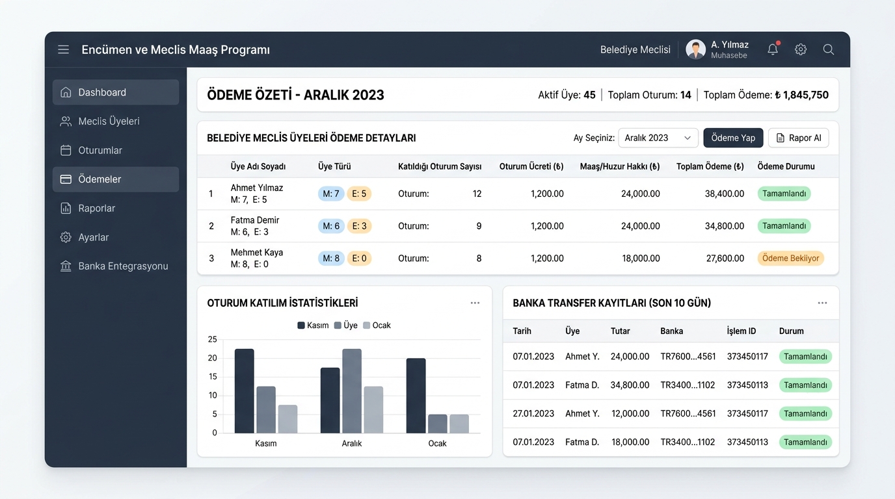Click the tallest Aralık bar in chart
This screenshot has height=499, width=895.
tap(352, 391)
